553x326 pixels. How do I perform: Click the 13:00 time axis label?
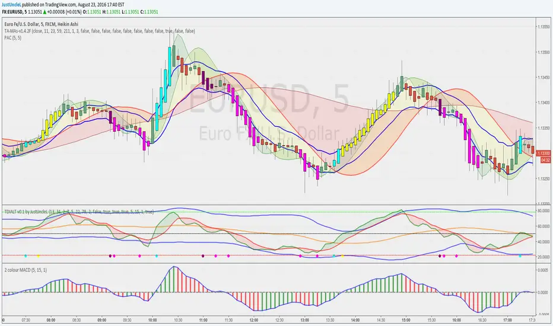pos(305,320)
